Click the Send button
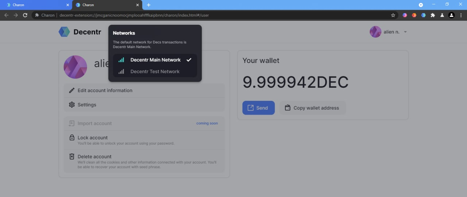467x197 pixels. (x=258, y=108)
